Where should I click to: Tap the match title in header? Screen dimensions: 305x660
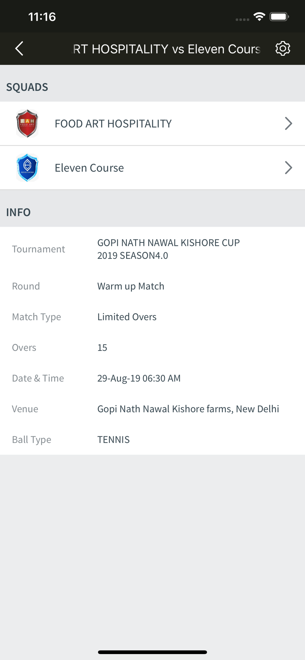pyautogui.click(x=166, y=49)
